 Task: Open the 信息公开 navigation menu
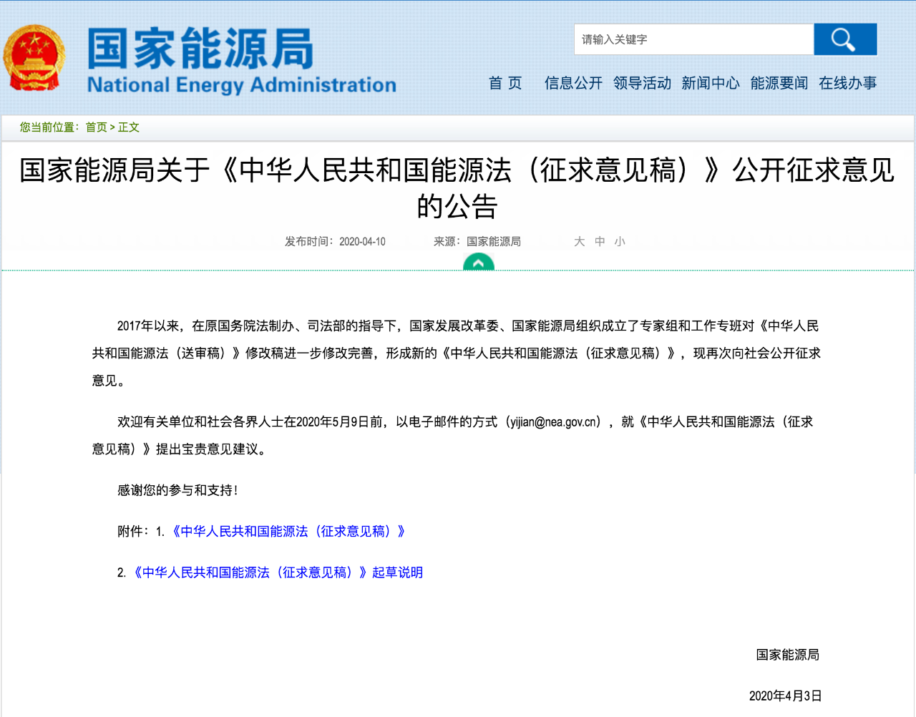click(x=573, y=83)
